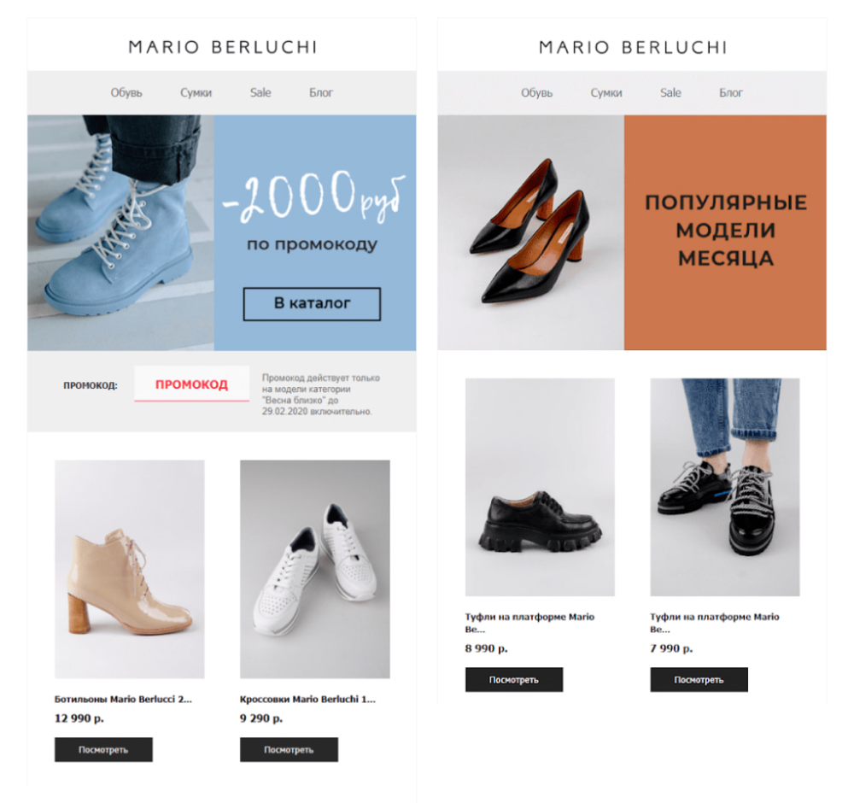Open Блог link in right email
This screenshot has height=803, width=854.
tap(731, 92)
